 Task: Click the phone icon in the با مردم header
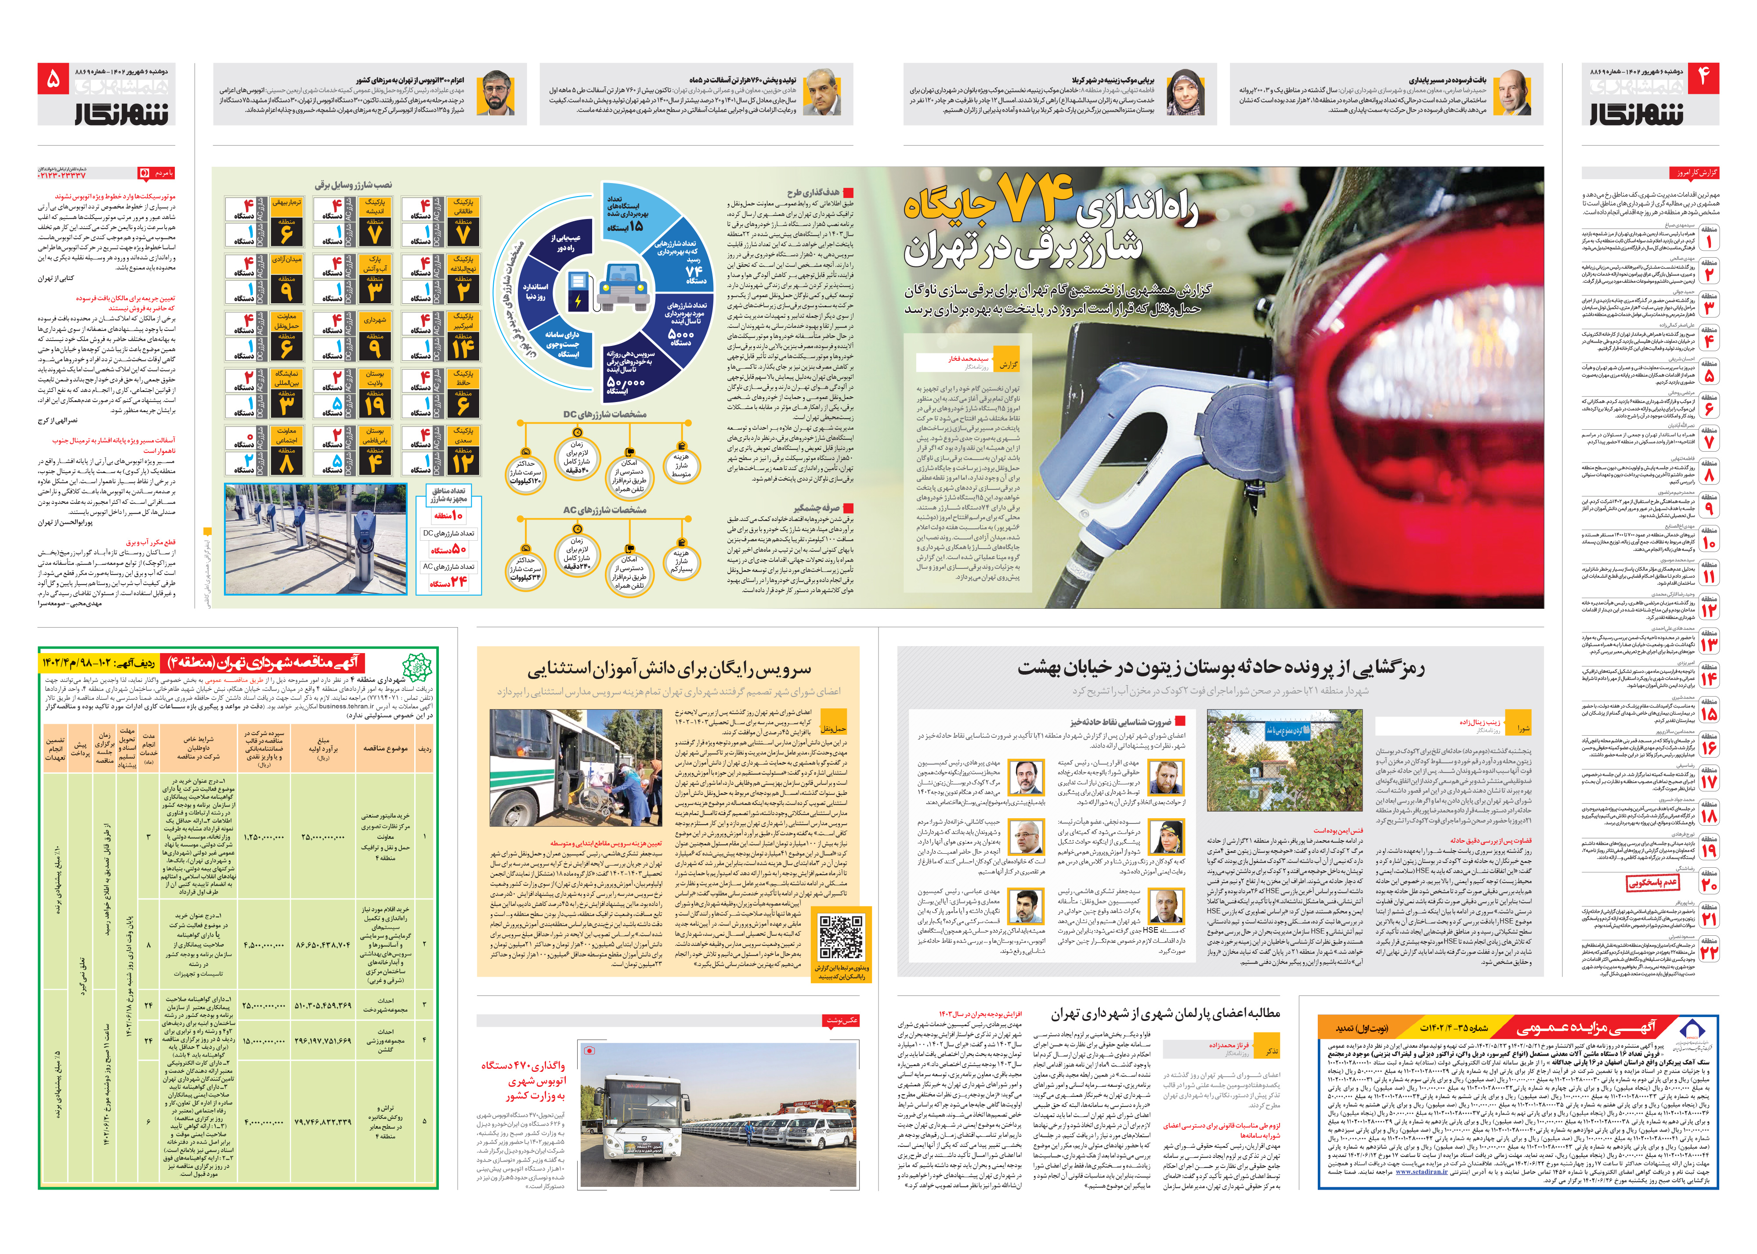coord(144,173)
